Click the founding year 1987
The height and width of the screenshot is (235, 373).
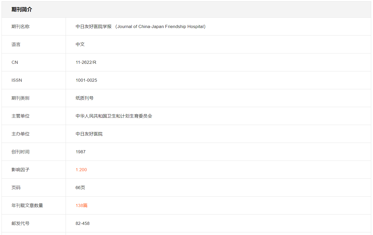pos(81,152)
